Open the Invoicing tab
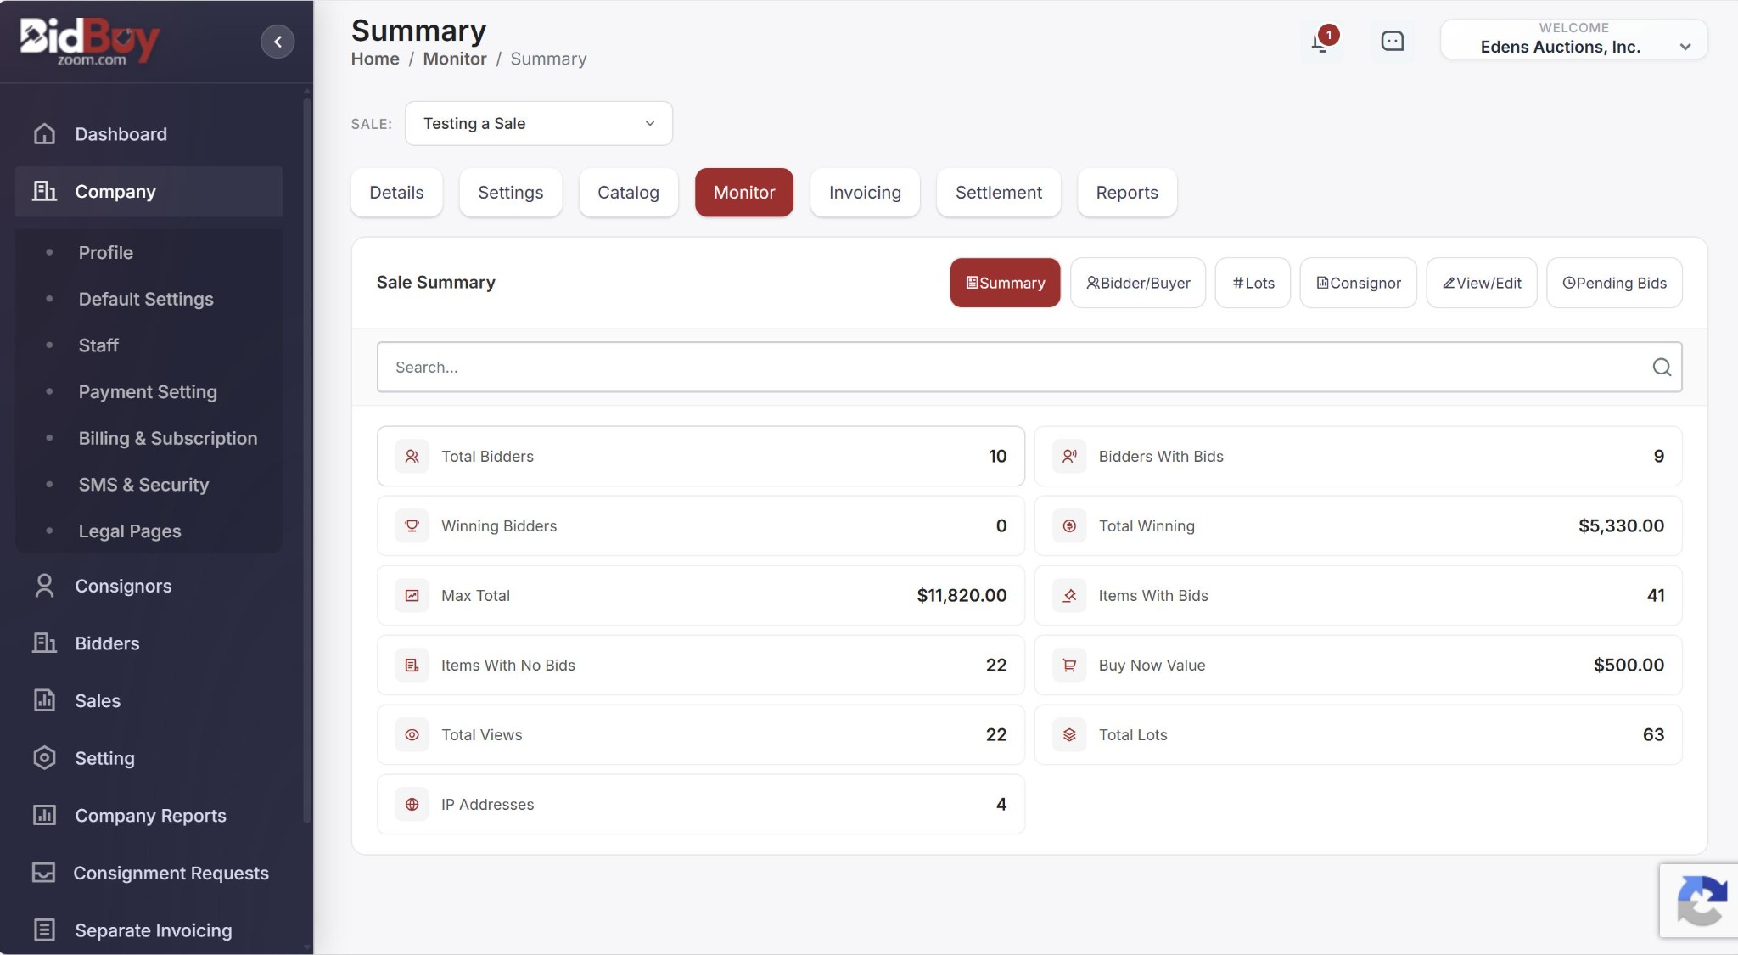The height and width of the screenshot is (955, 1738). point(865,193)
